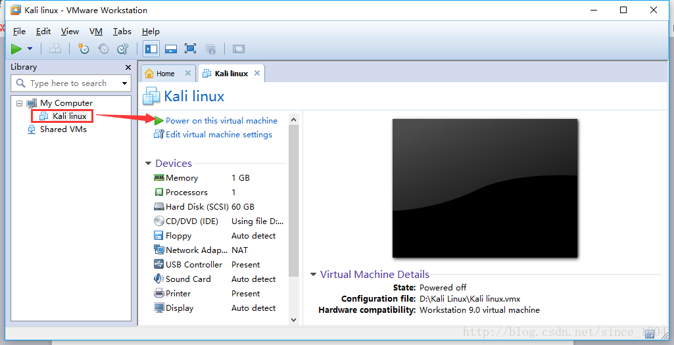Click Workstation 9.0 virtual machine compatibility text
The image size is (674, 345).
[479, 310]
